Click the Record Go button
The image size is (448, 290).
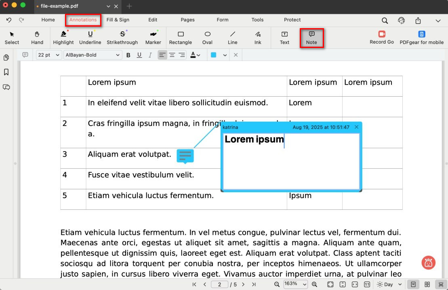[381, 37]
